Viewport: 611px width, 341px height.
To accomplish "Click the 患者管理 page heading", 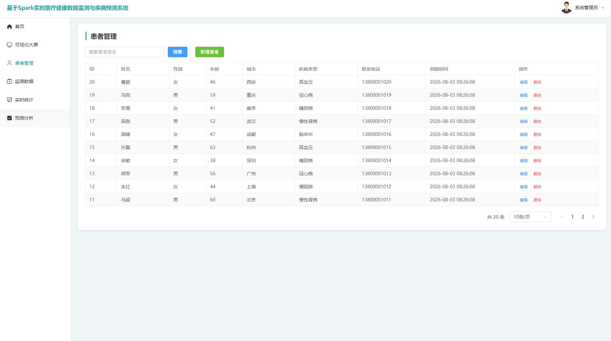I will pos(104,36).
